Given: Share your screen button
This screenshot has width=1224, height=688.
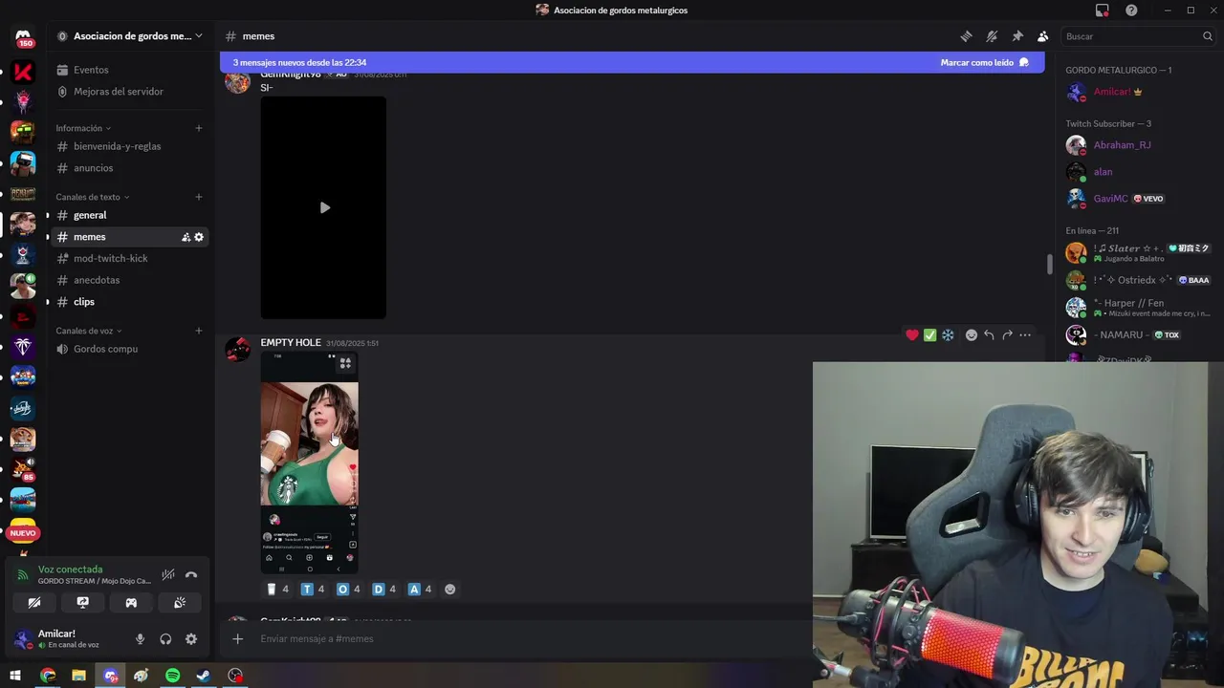Looking at the screenshot, I should pos(83,603).
